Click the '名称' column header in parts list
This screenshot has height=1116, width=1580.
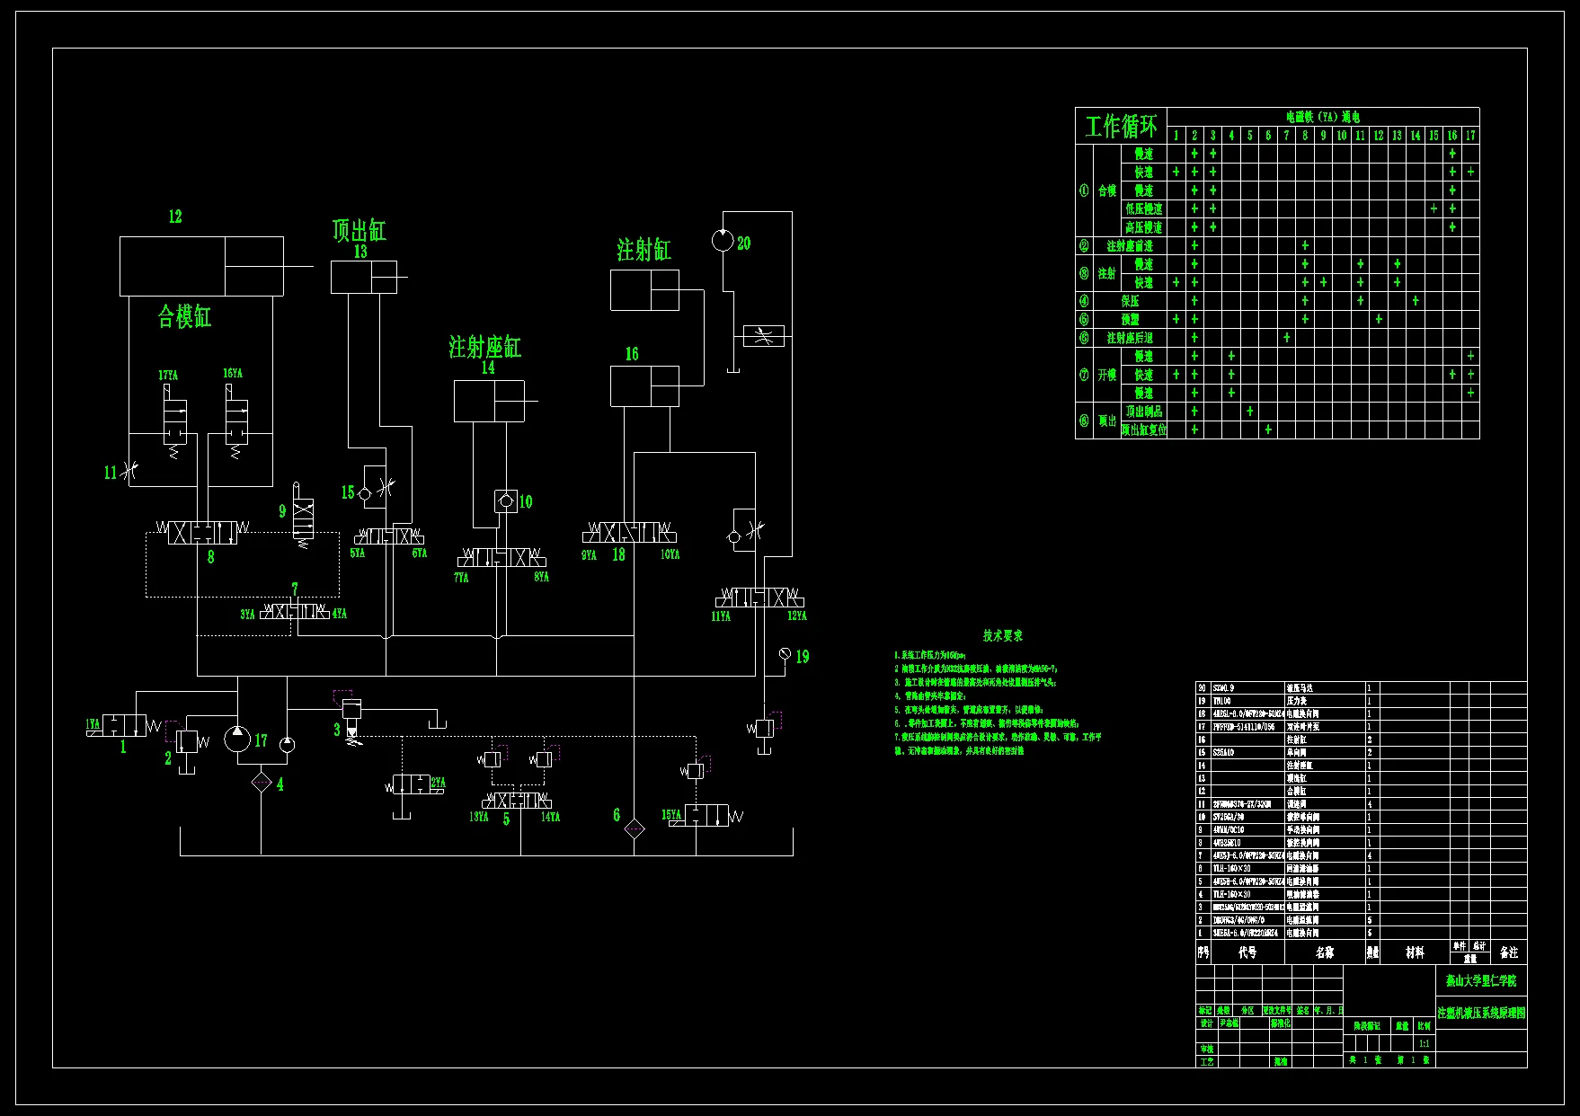(1325, 952)
